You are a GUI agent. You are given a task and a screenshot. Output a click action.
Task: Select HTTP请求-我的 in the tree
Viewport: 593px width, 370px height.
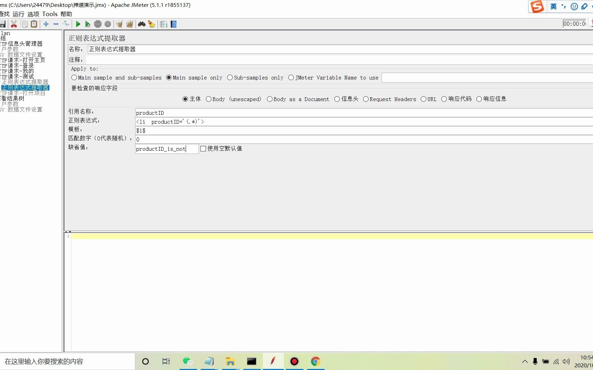pyautogui.click(x=17, y=71)
